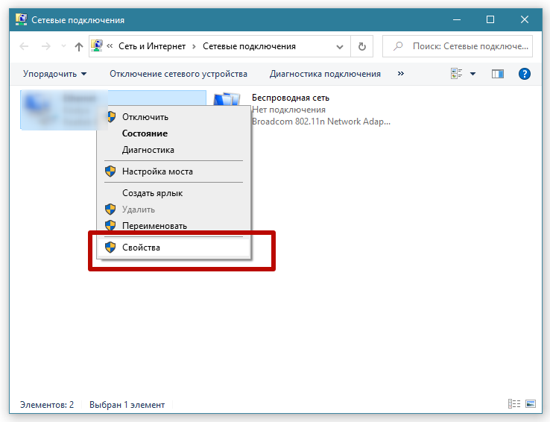Click the Up folder arrow icon

click(79, 46)
